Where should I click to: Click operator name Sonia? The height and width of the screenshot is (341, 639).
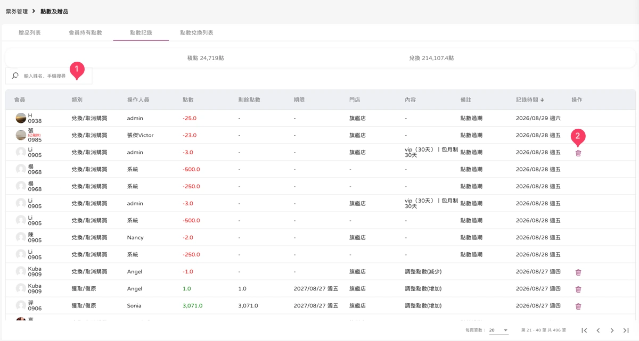click(135, 305)
